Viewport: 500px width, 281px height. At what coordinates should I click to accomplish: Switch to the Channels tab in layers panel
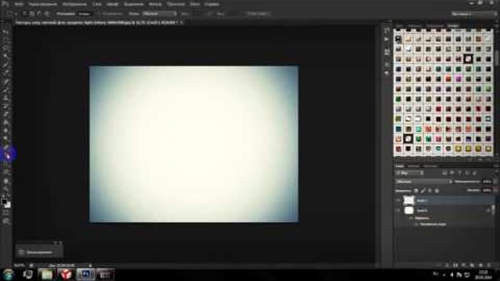click(x=412, y=167)
